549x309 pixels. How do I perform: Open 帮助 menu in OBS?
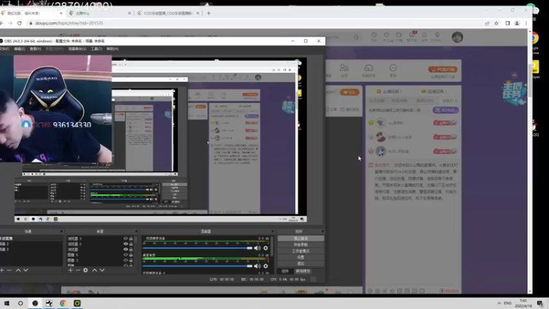coord(113,49)
